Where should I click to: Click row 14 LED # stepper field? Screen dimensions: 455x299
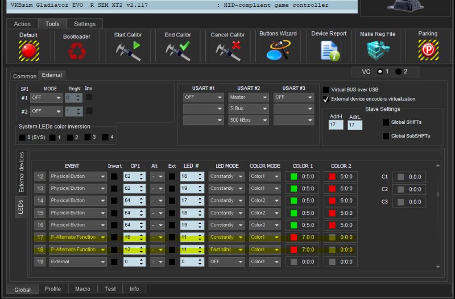click(x=192, y=201)
